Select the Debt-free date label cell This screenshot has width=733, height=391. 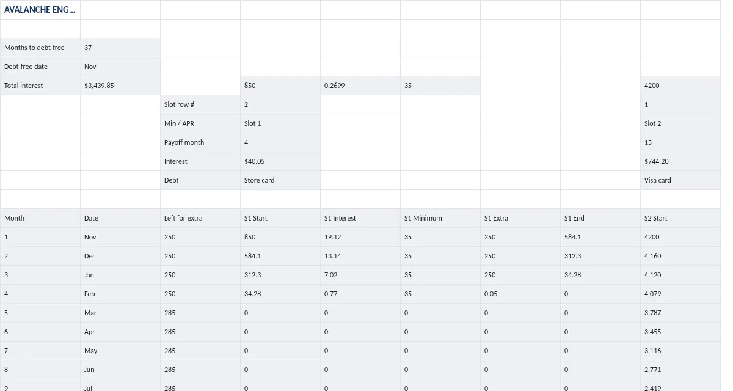[x=40, y=67]
